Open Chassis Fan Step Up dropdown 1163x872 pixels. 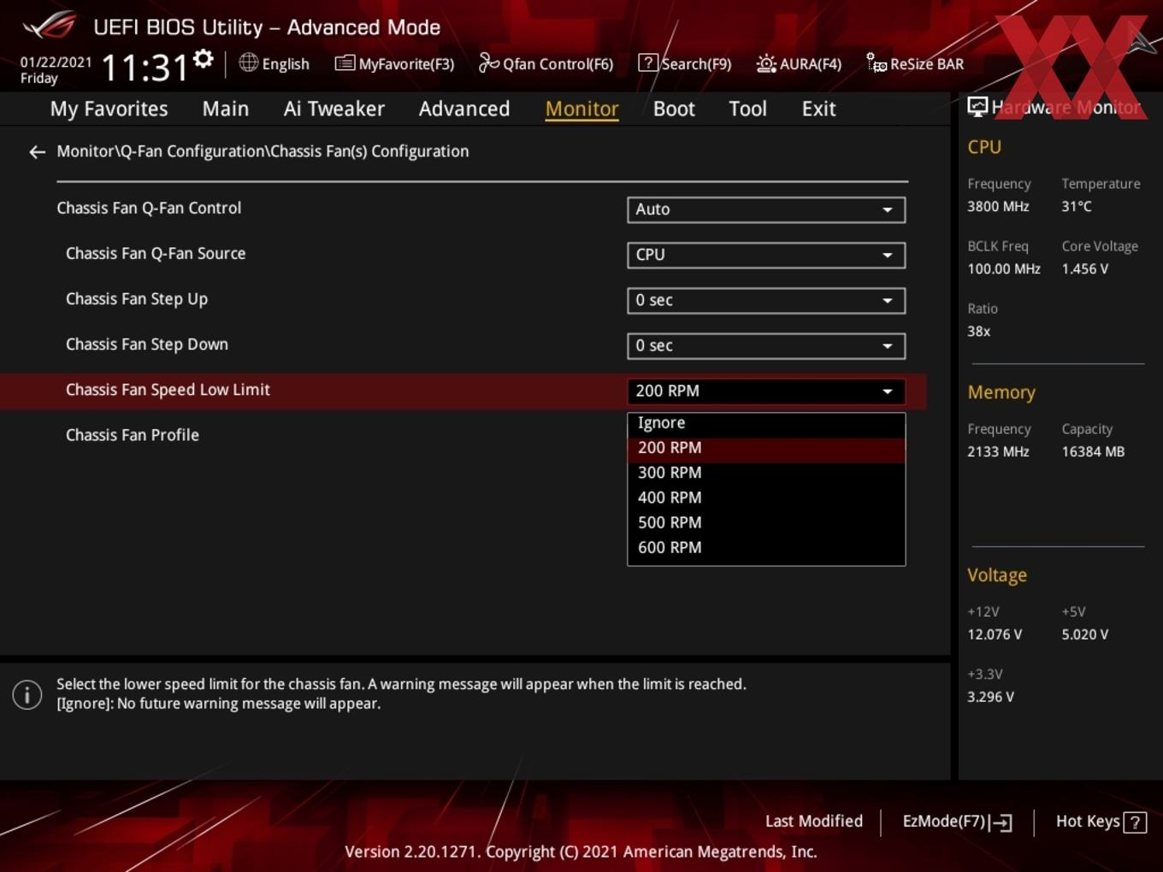766,300
